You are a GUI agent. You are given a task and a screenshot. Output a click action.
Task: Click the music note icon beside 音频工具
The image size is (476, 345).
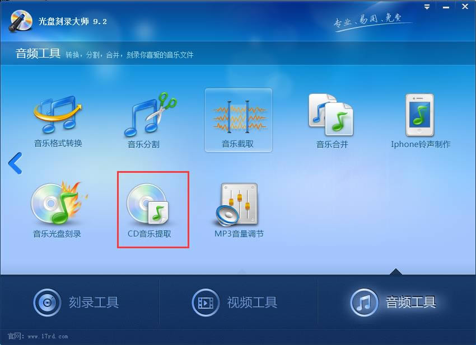coord(365,303)
